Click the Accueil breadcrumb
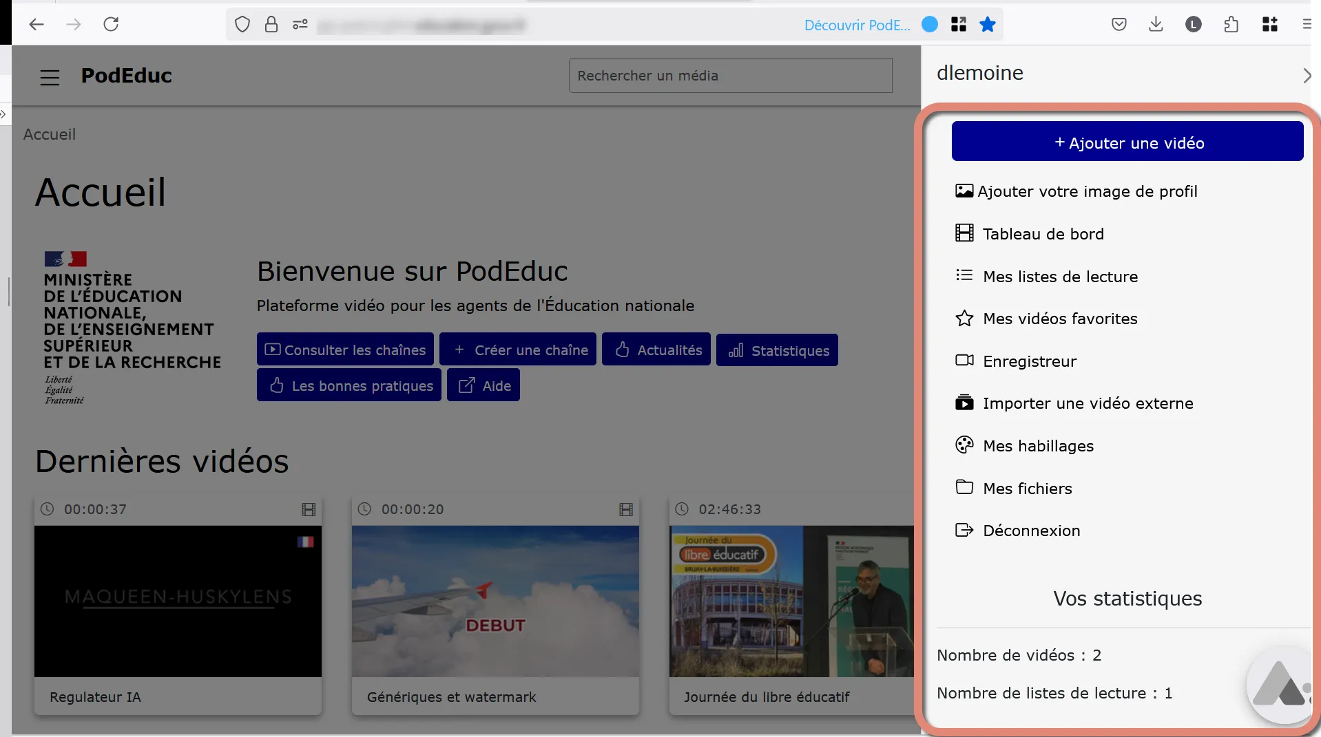1321x737 pixels. click(50, 134)
